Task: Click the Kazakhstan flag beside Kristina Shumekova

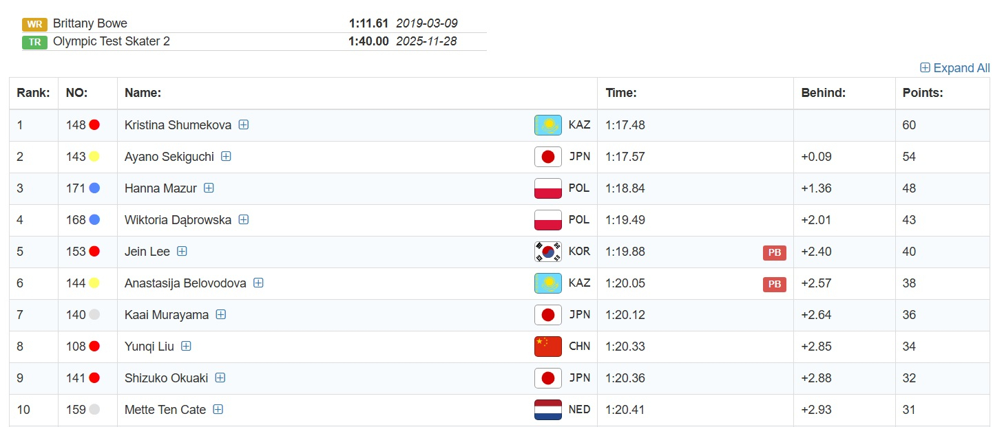Action: coord(547,125)
